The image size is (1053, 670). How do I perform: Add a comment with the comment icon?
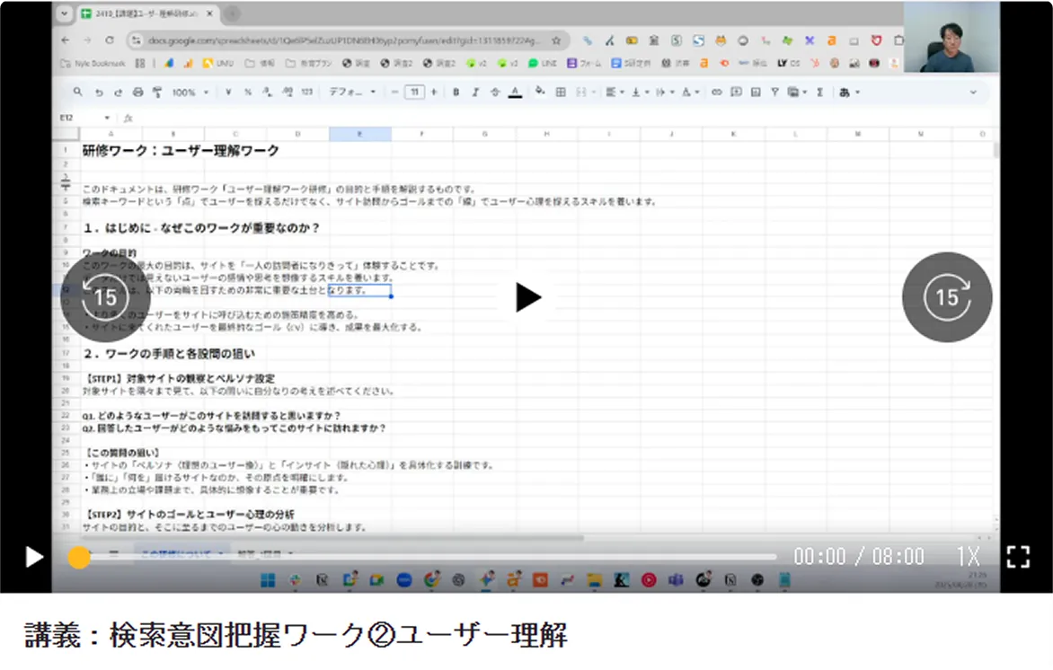click(x=735, y=93)
